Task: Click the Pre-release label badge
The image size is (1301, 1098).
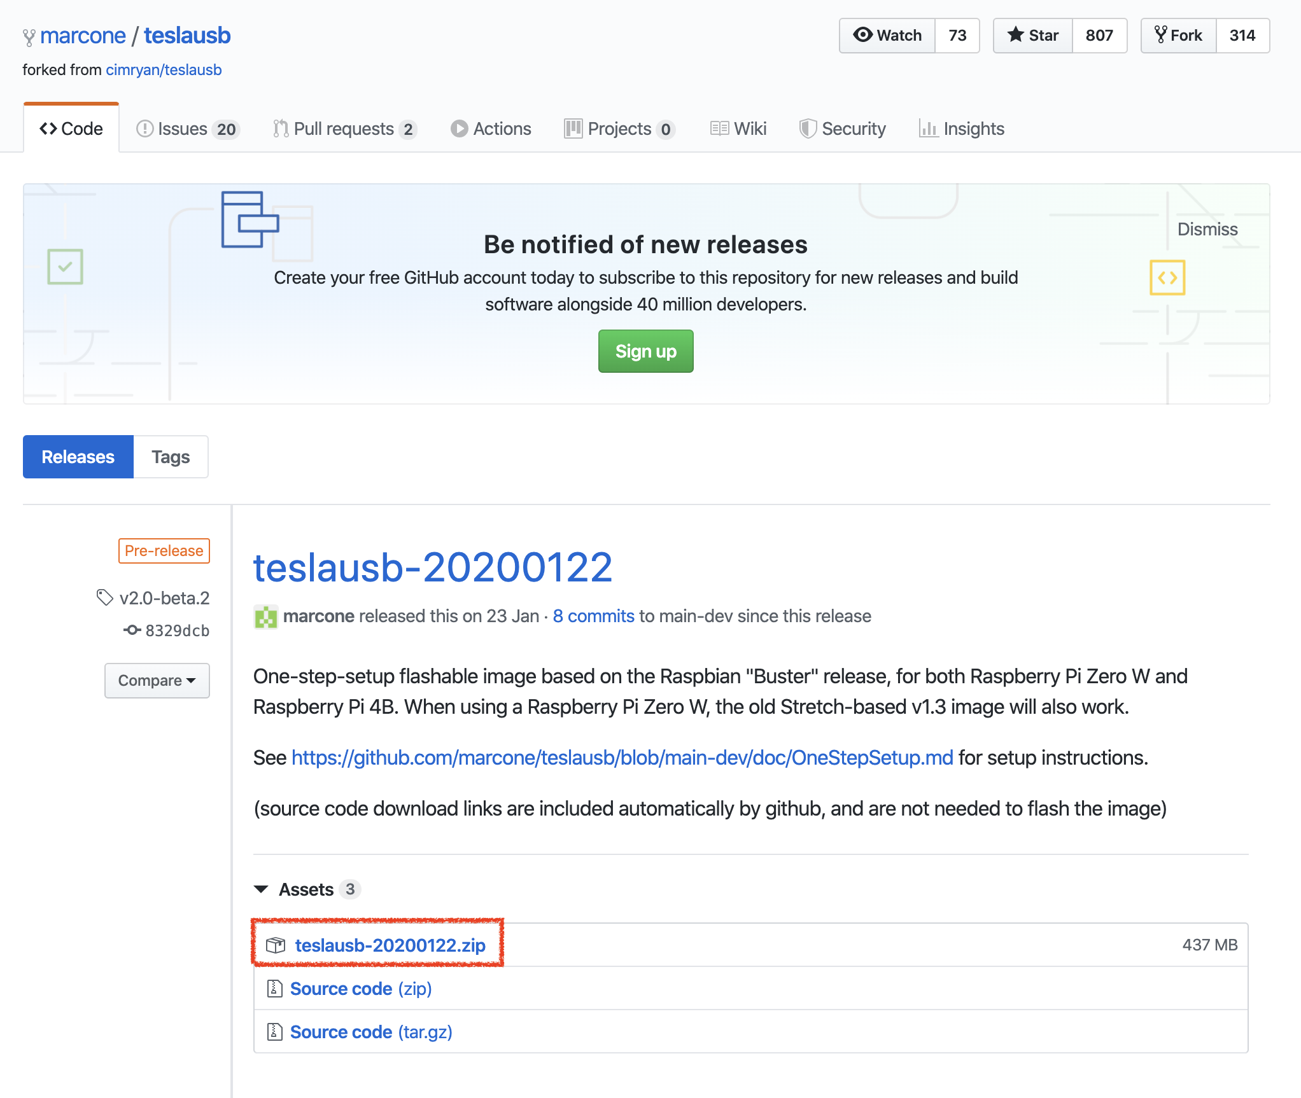Action: pyautogui.click(x=164, y=551)
